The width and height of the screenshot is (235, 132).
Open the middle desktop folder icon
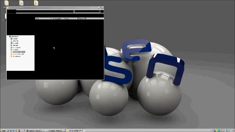point(21,3)
